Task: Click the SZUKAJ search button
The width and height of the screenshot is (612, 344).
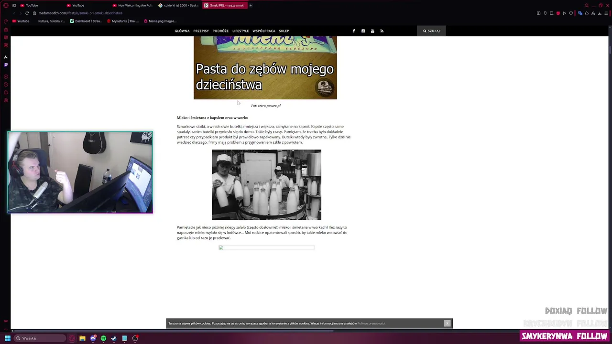Action: click(431, 31)
